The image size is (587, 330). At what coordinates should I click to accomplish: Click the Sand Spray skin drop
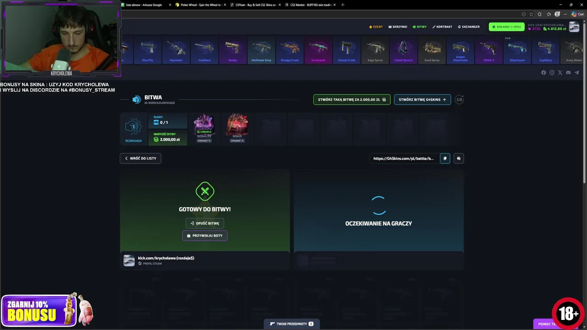tap(432, 51)
